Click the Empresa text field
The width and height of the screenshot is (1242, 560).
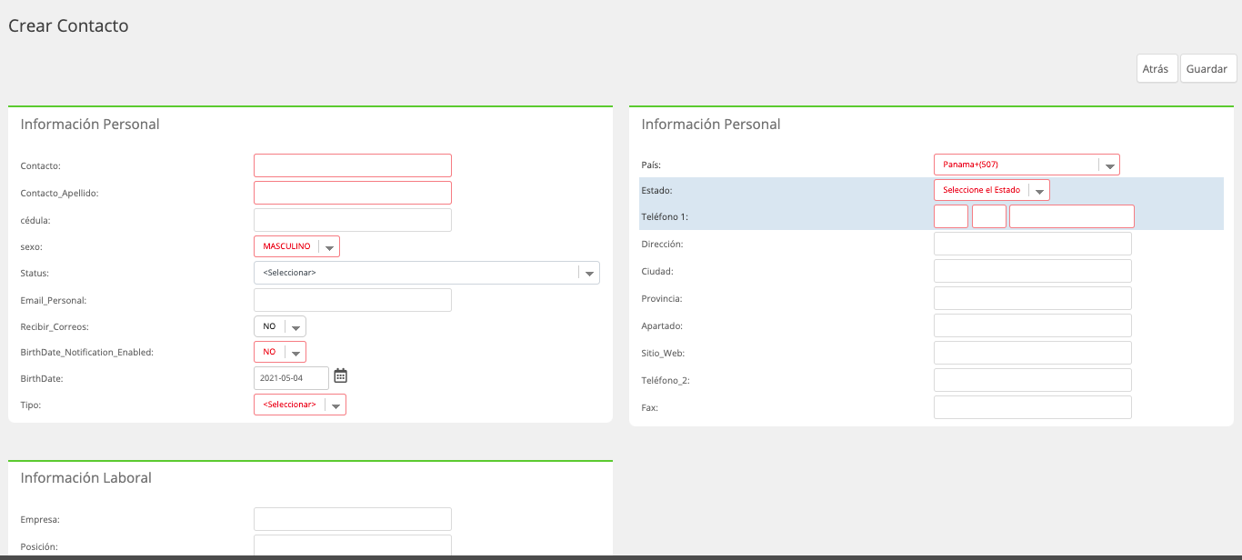point(353,519)
